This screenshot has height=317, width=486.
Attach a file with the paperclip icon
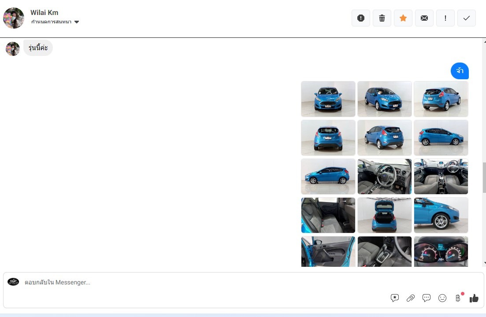(x=411, y=298)
